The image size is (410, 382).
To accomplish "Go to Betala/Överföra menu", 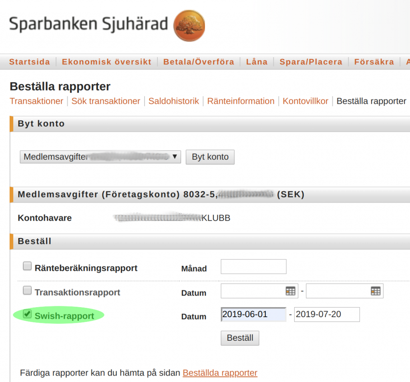I will coord(199,62).
